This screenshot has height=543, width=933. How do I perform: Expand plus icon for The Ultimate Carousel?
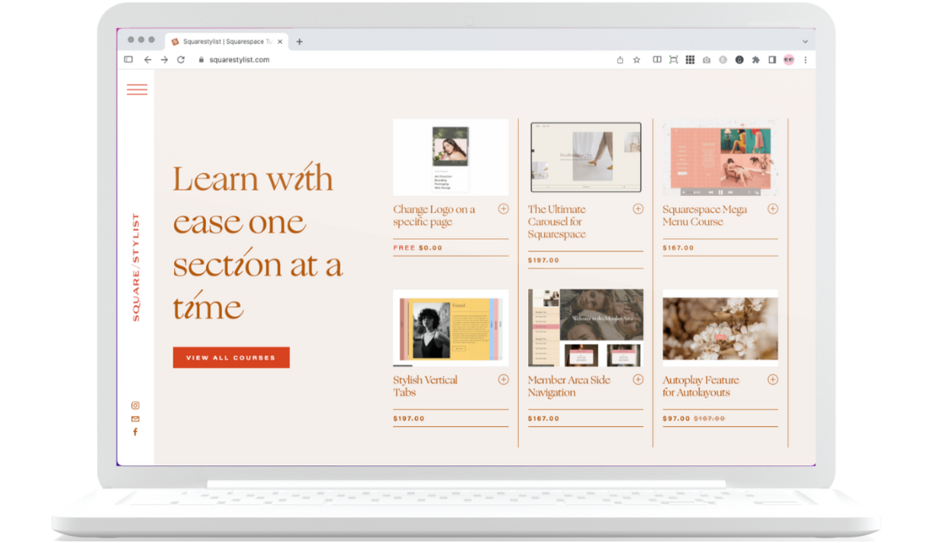(x=638, y=209)
